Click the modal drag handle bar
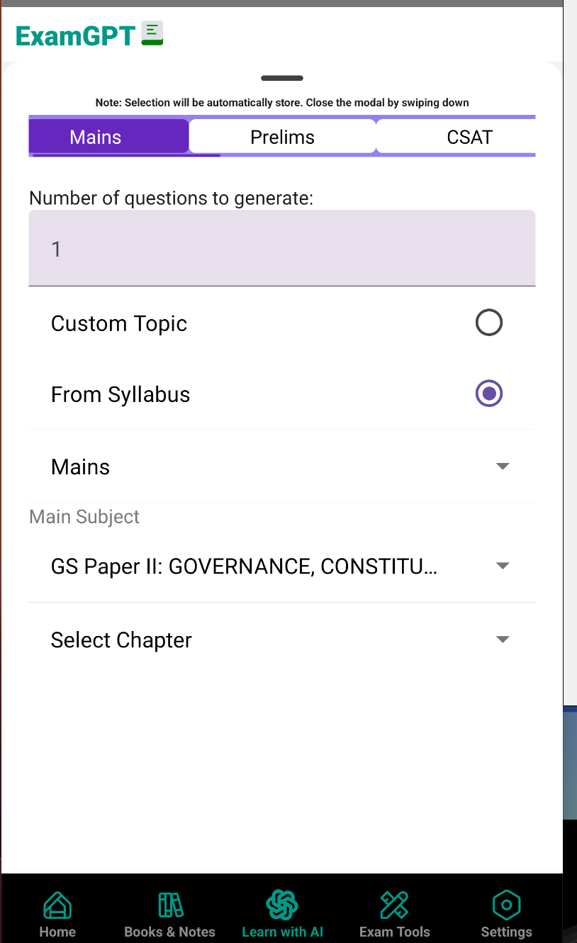The height and width of the screenshot is (943, 577). [282, 78]
